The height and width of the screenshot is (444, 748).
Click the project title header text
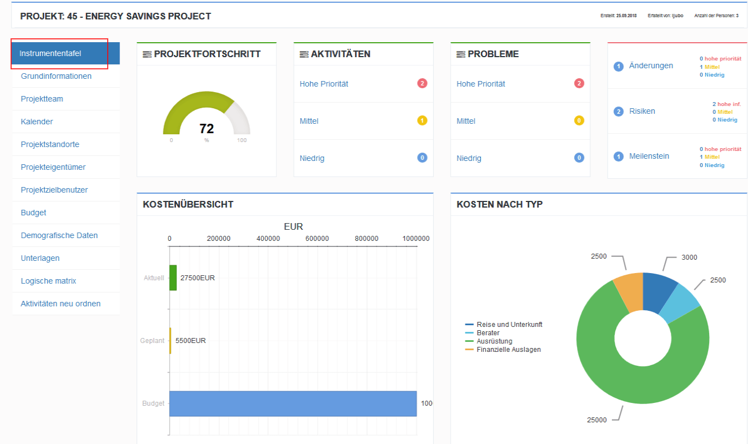[116, 16]
